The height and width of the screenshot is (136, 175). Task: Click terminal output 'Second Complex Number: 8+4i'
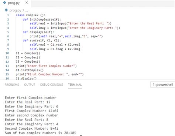[31, 129]
